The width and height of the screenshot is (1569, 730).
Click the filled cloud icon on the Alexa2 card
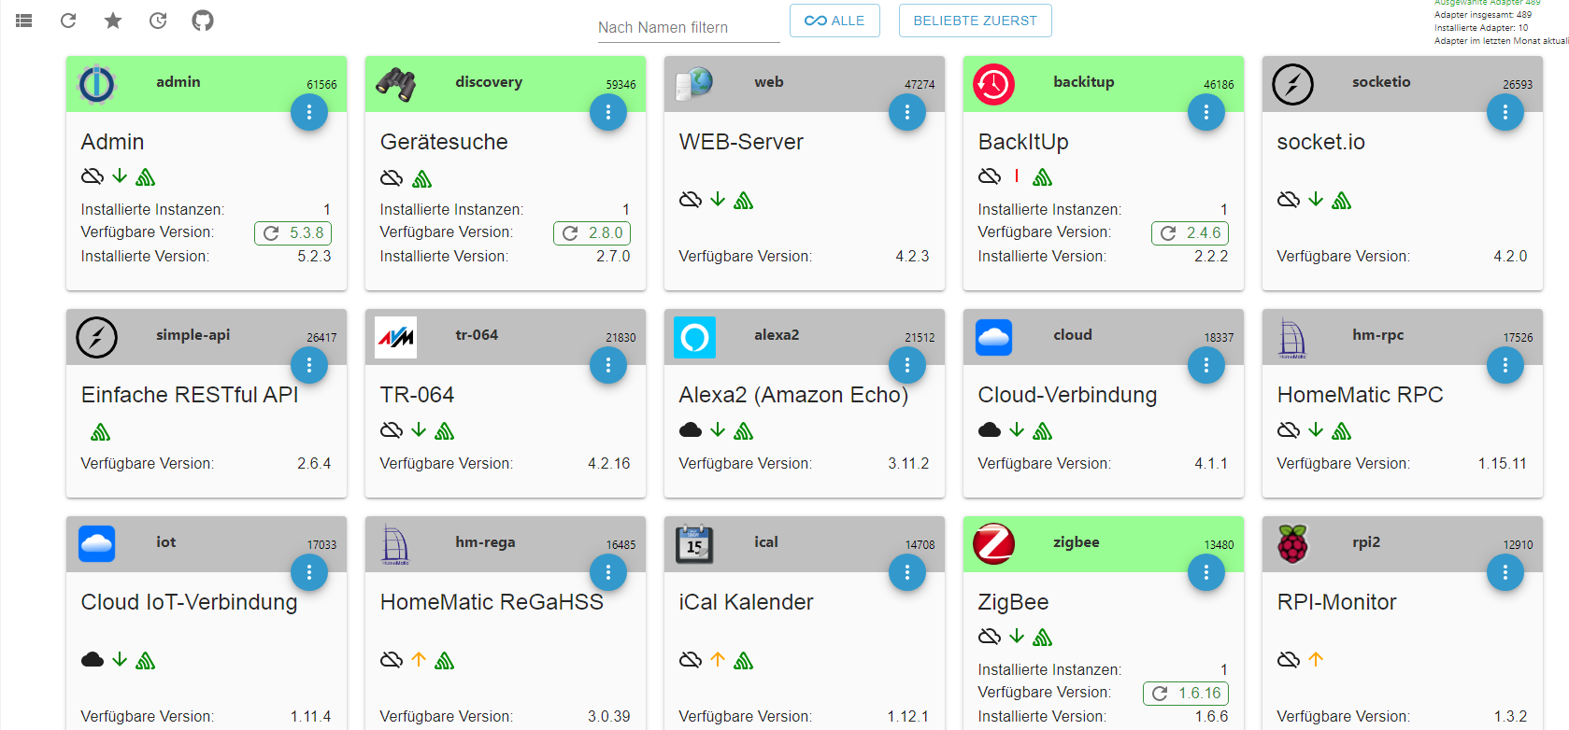(x=691, y=430)
